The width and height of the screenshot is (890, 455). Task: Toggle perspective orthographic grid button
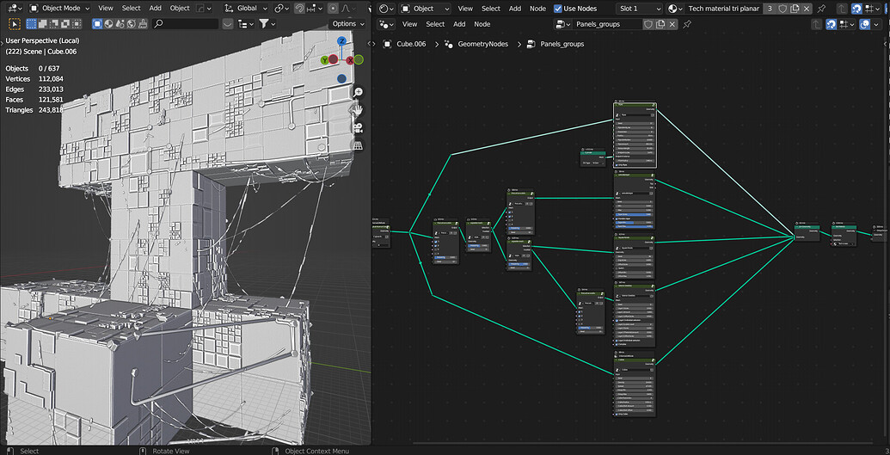[359, 145]
